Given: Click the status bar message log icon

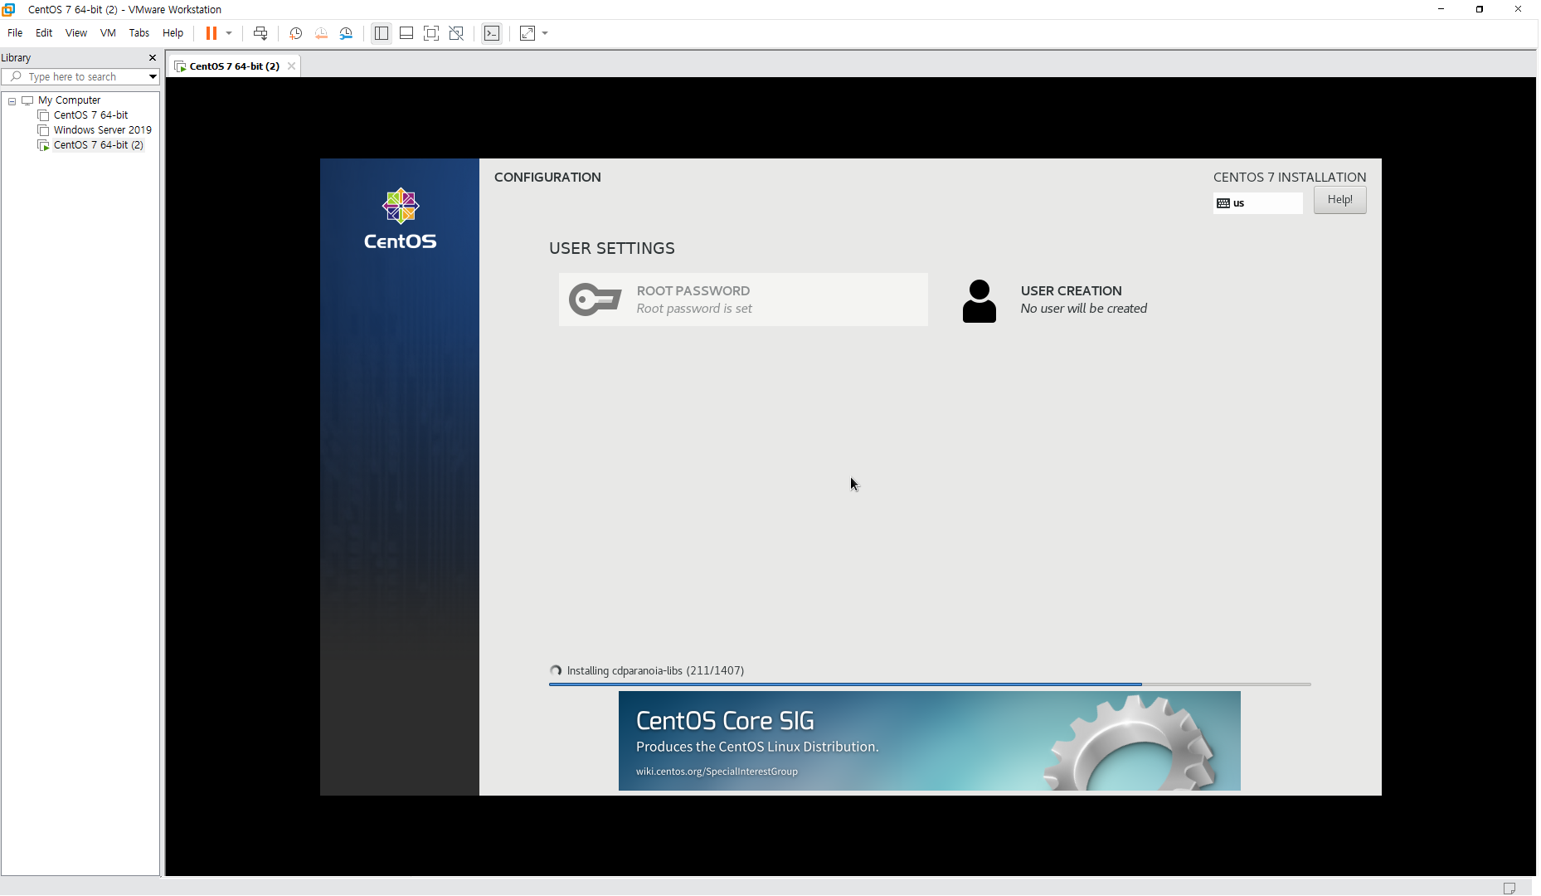Looking at the screenshot, I should point(1509,888).
